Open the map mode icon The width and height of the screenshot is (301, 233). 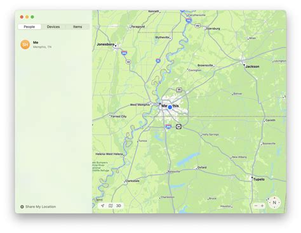pyautogui.click(x=110, y=206)
